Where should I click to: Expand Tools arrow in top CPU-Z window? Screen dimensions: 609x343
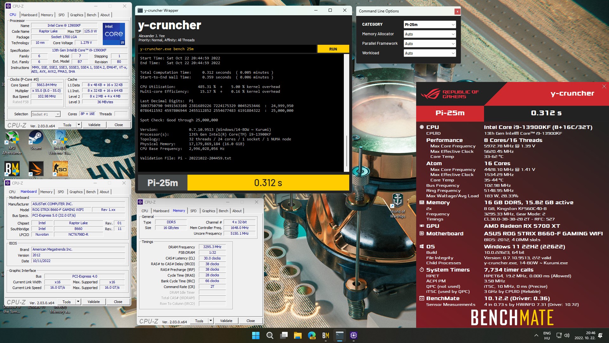coord(79,125)
